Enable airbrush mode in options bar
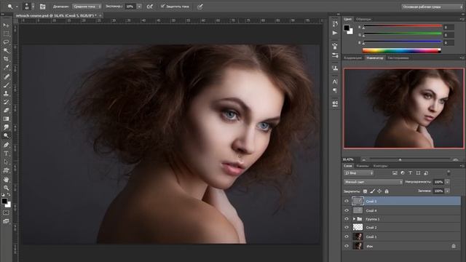This screenshot has width=466, height=262. point(150,7)
